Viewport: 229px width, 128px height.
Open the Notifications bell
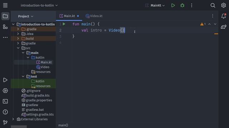click(x=223, y=16)
